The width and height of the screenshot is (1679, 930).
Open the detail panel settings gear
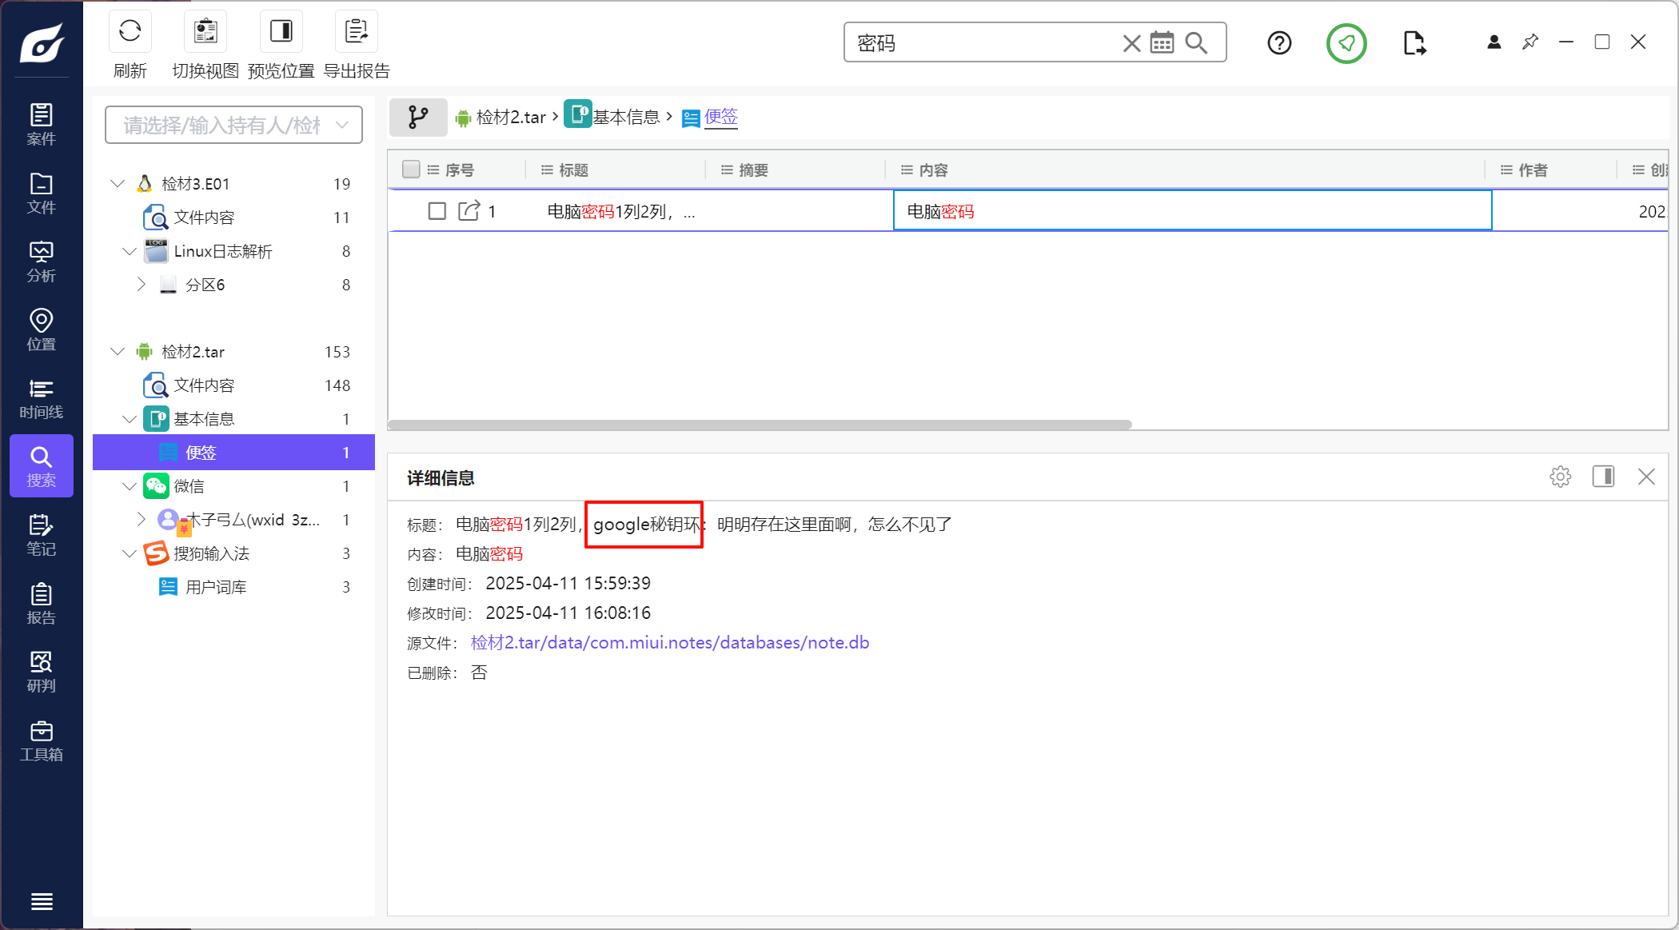[1560, 477]
